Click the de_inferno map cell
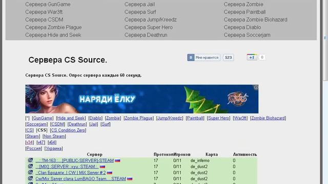328x184 pixels. [x=200, y=160]
